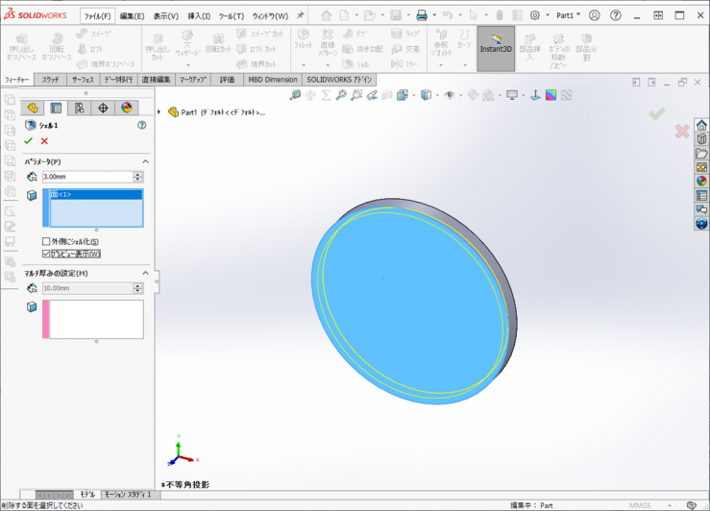Open the DimXpertManager crosshair tab icon

103,109
